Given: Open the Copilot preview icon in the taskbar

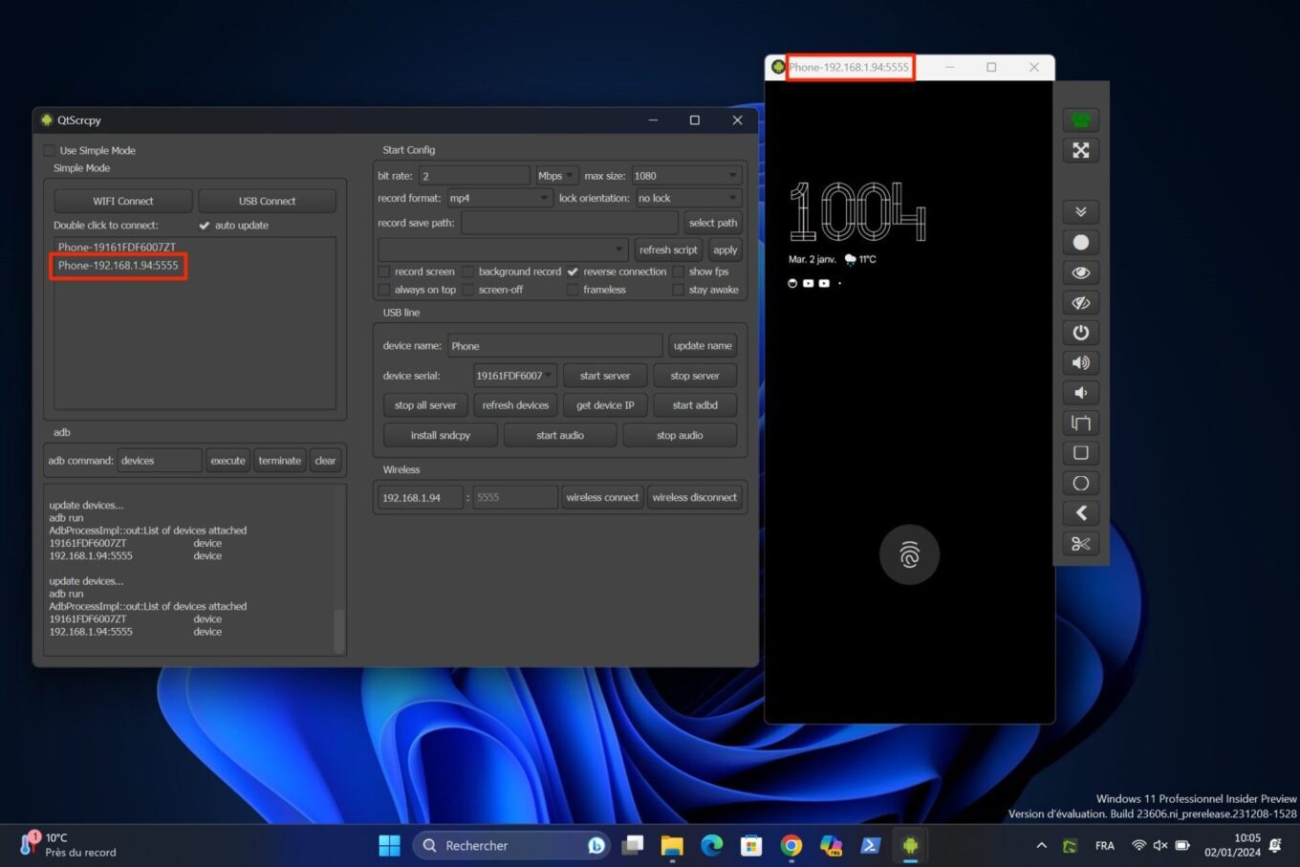Looking at the screenshot, I should 831,845.
